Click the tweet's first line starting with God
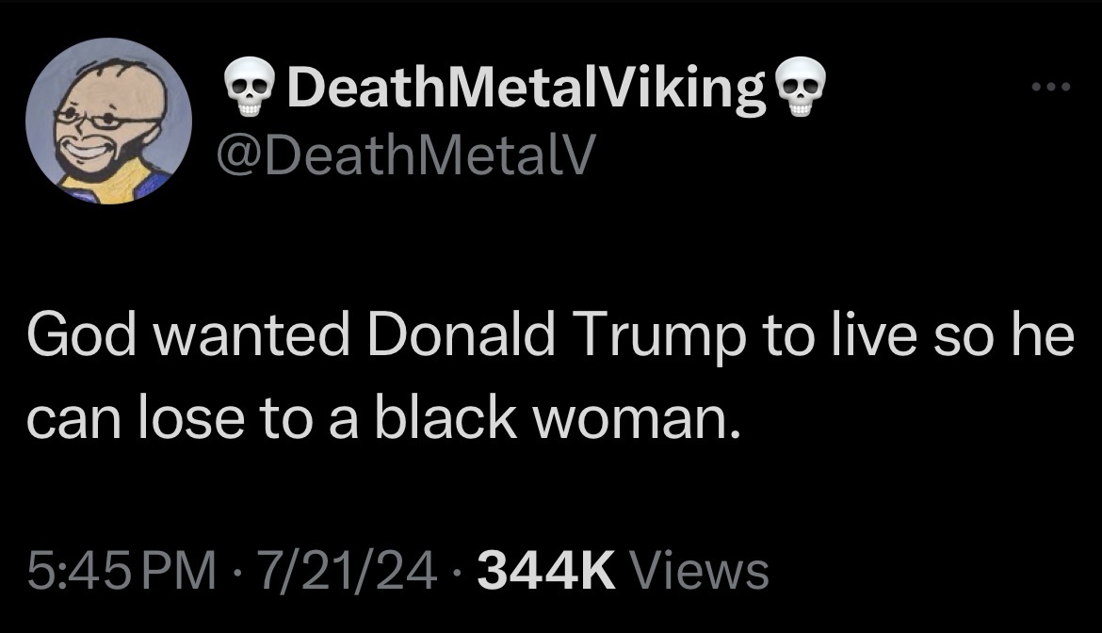The width and height of the screenshot is (1102, 633). tap(551, 336)
